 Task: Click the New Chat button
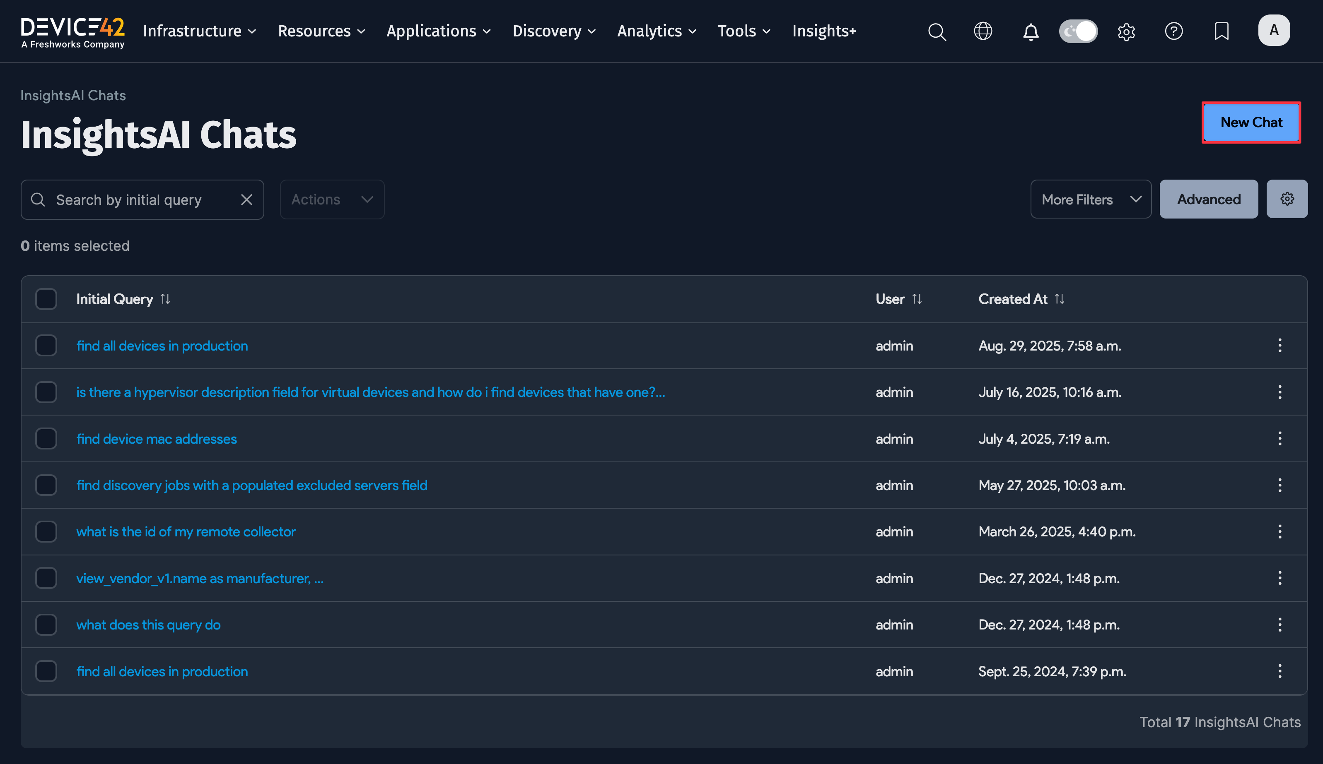point(1251,122)
